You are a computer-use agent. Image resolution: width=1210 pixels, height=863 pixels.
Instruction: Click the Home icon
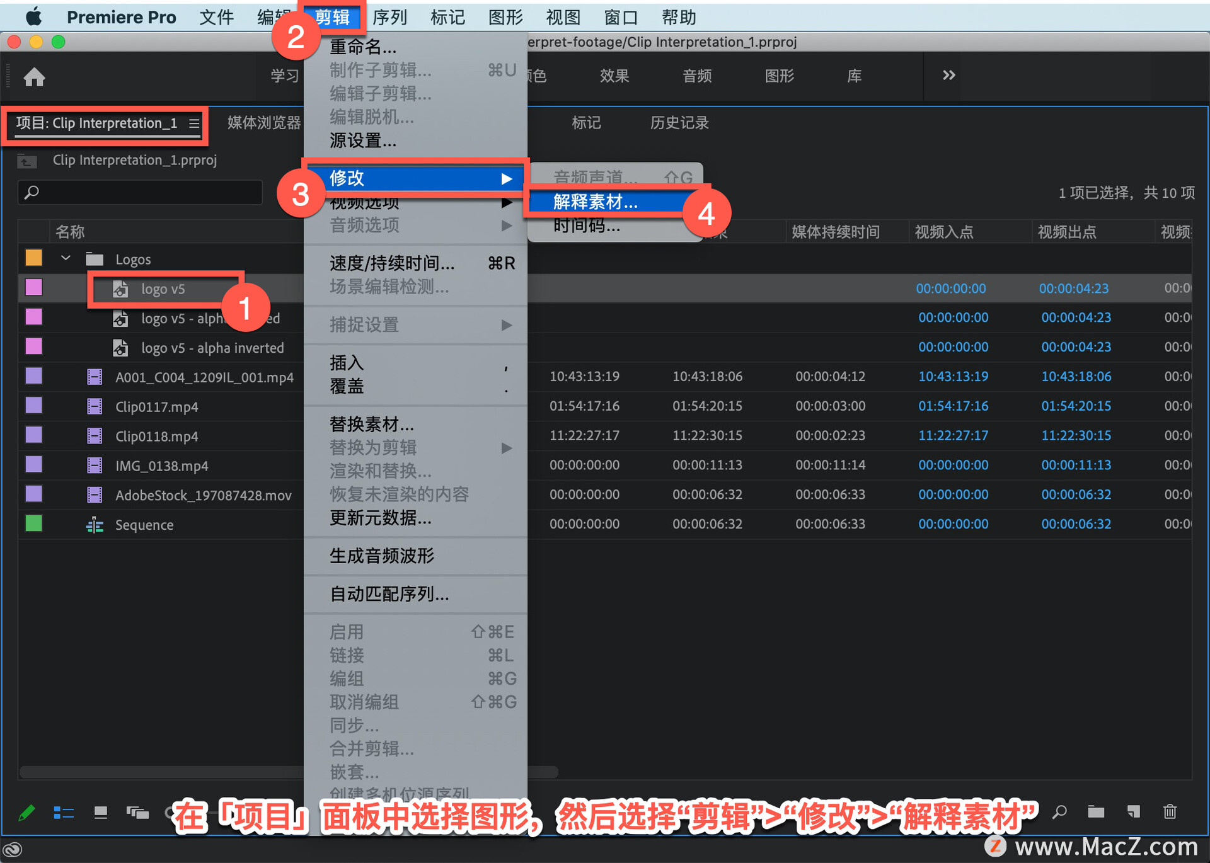pos(34,77)
